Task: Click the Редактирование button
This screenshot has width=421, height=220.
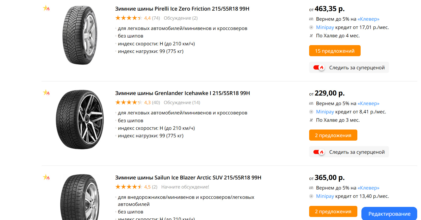Action: [389, 214]
